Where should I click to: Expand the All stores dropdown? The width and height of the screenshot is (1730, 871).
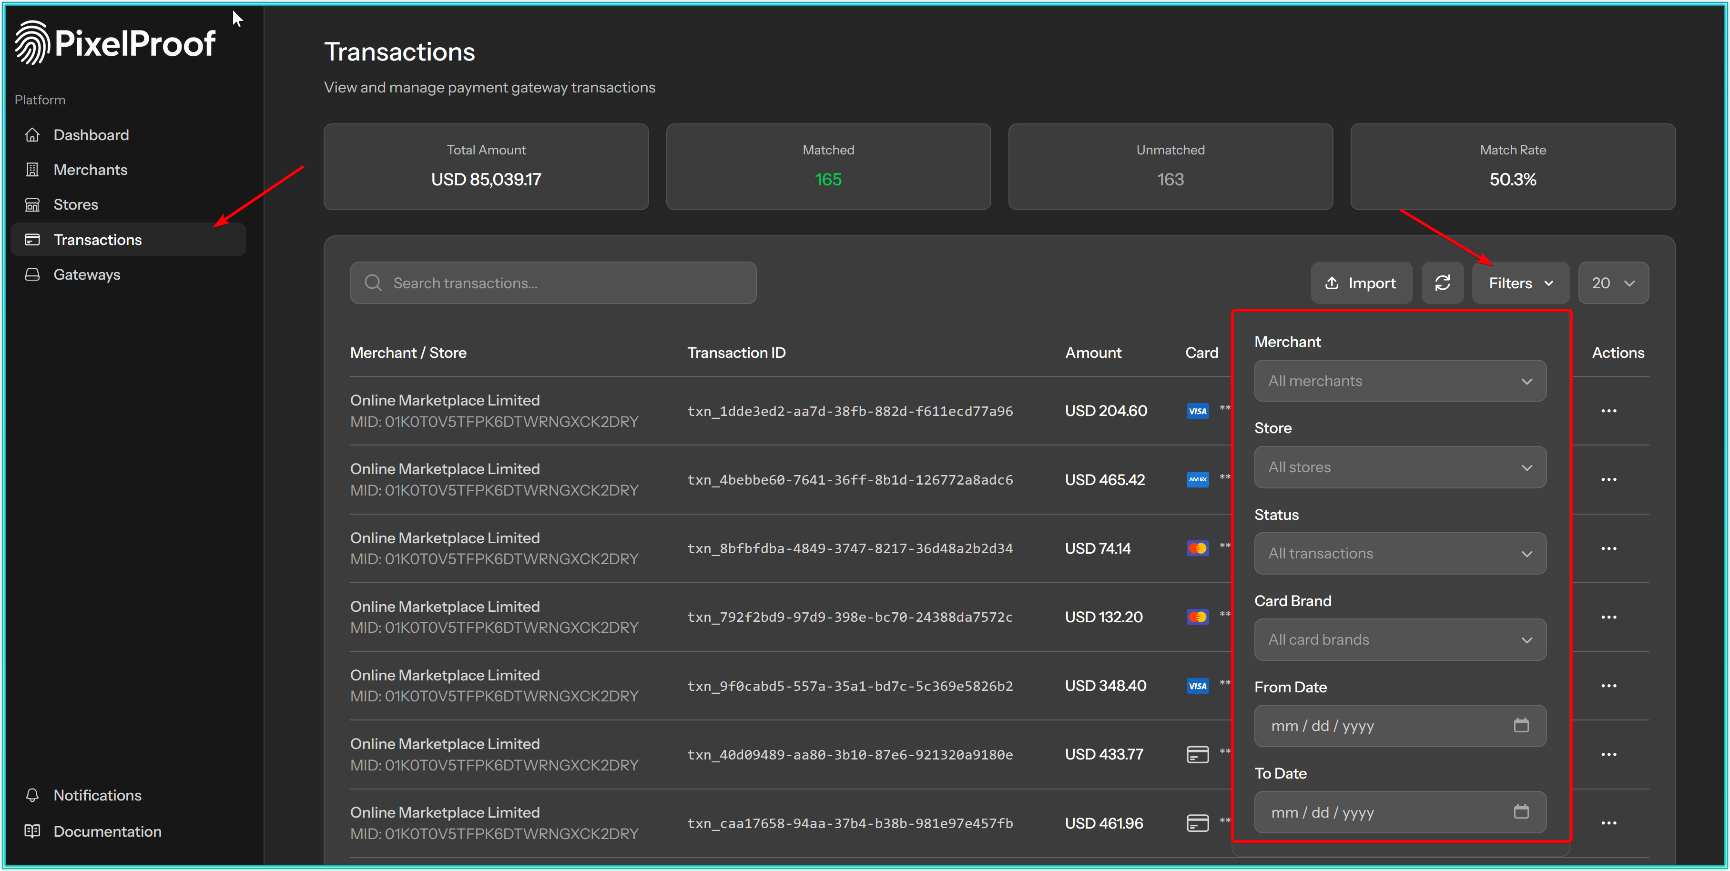(x=1400, y=467)
